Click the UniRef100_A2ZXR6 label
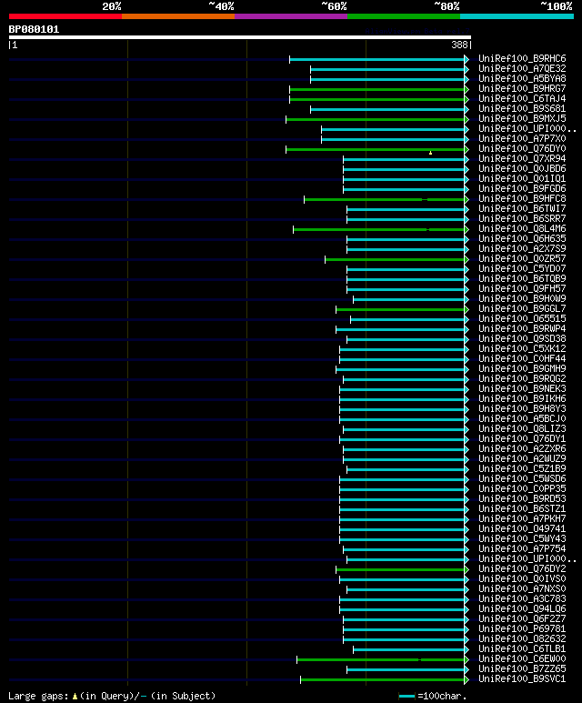 522,448
